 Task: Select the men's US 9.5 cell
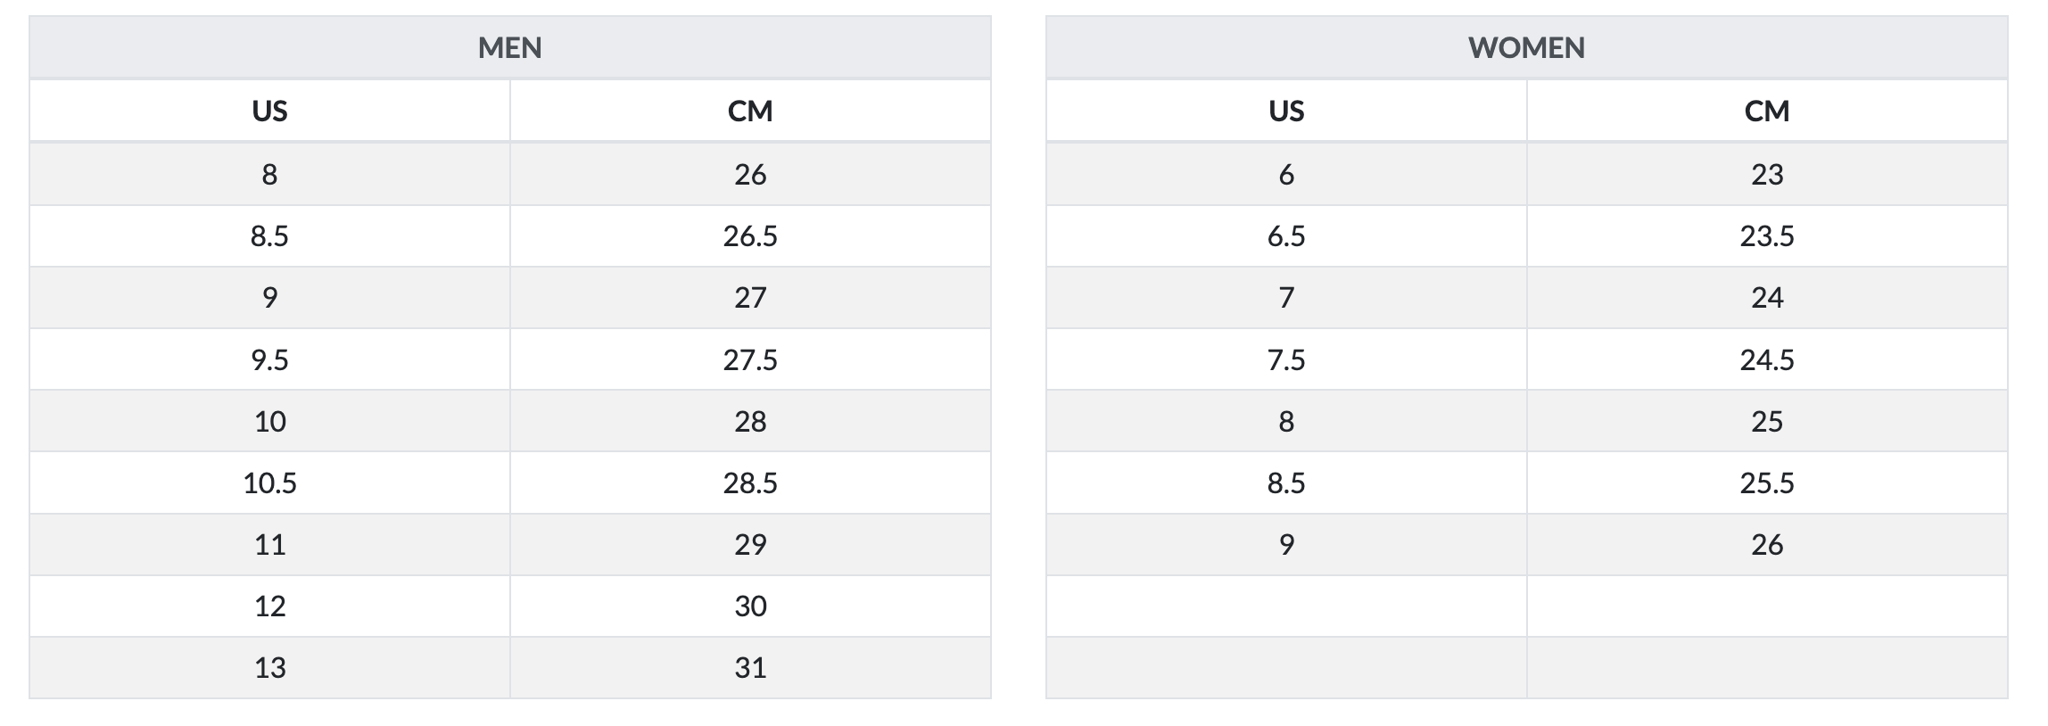[269, 359]
